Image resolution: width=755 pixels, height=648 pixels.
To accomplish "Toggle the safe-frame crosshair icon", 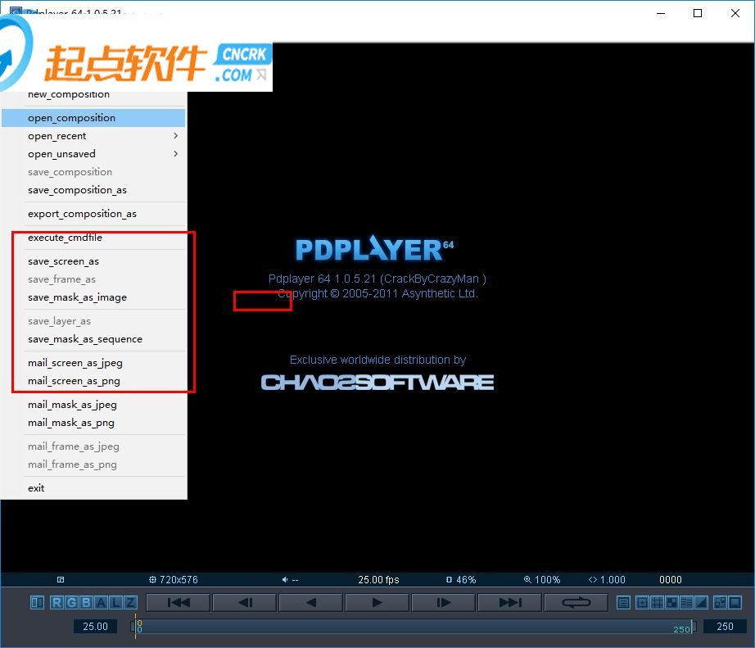I will (x=642, y=603).
